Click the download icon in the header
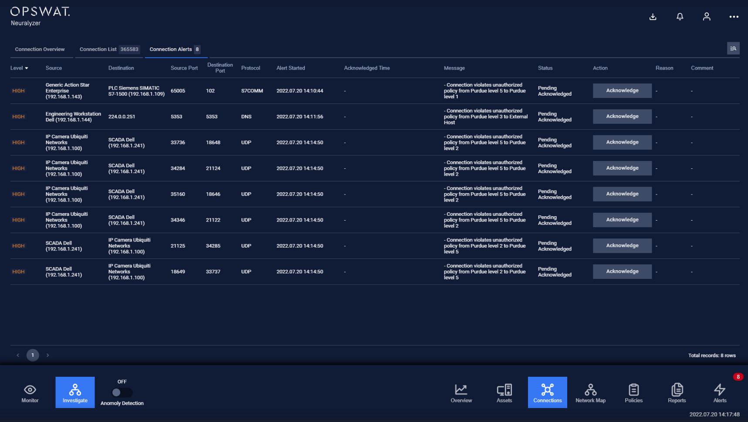 click(x=653, y=17)
